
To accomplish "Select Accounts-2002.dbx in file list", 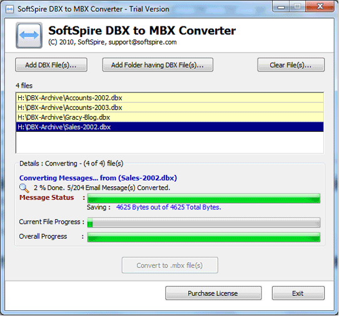I will (x=169, y=98).
